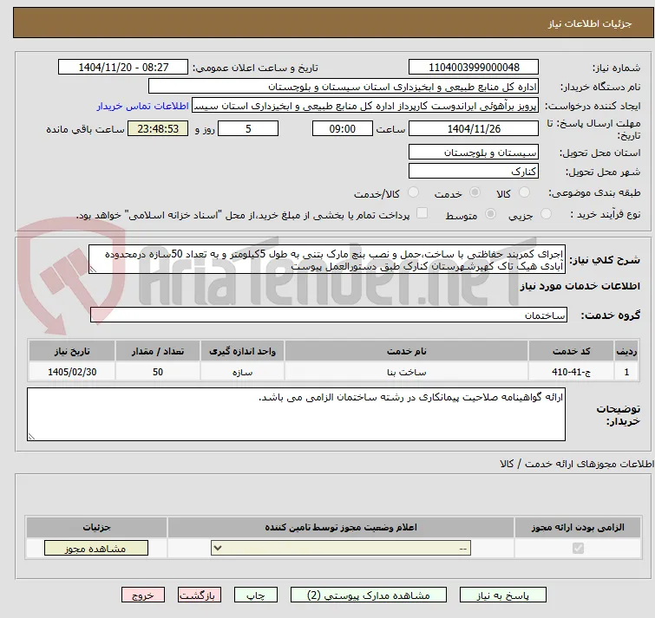Screen dimensions: 655x618
Task: Click the مشاهده مجوز button
Action: click(96, 549)
